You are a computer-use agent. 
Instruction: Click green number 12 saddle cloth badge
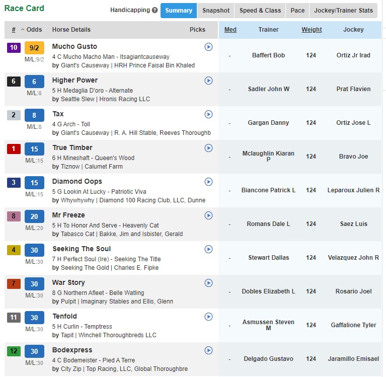(x=14, y=351)
